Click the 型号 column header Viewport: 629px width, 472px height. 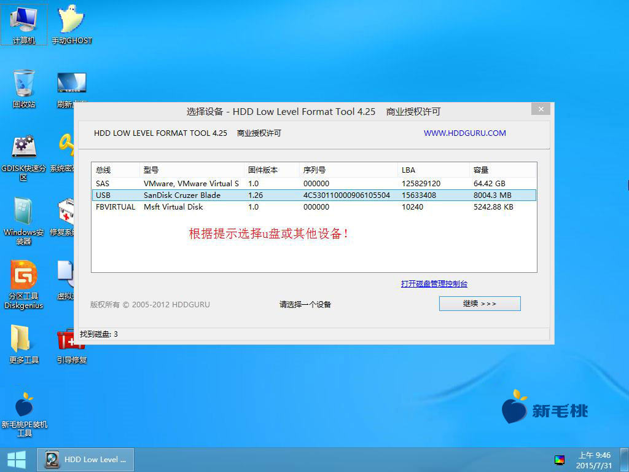coord(192,170)
